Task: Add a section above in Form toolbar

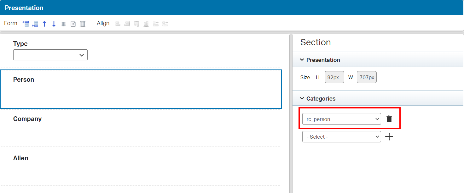Action: (x=26, y=24)
